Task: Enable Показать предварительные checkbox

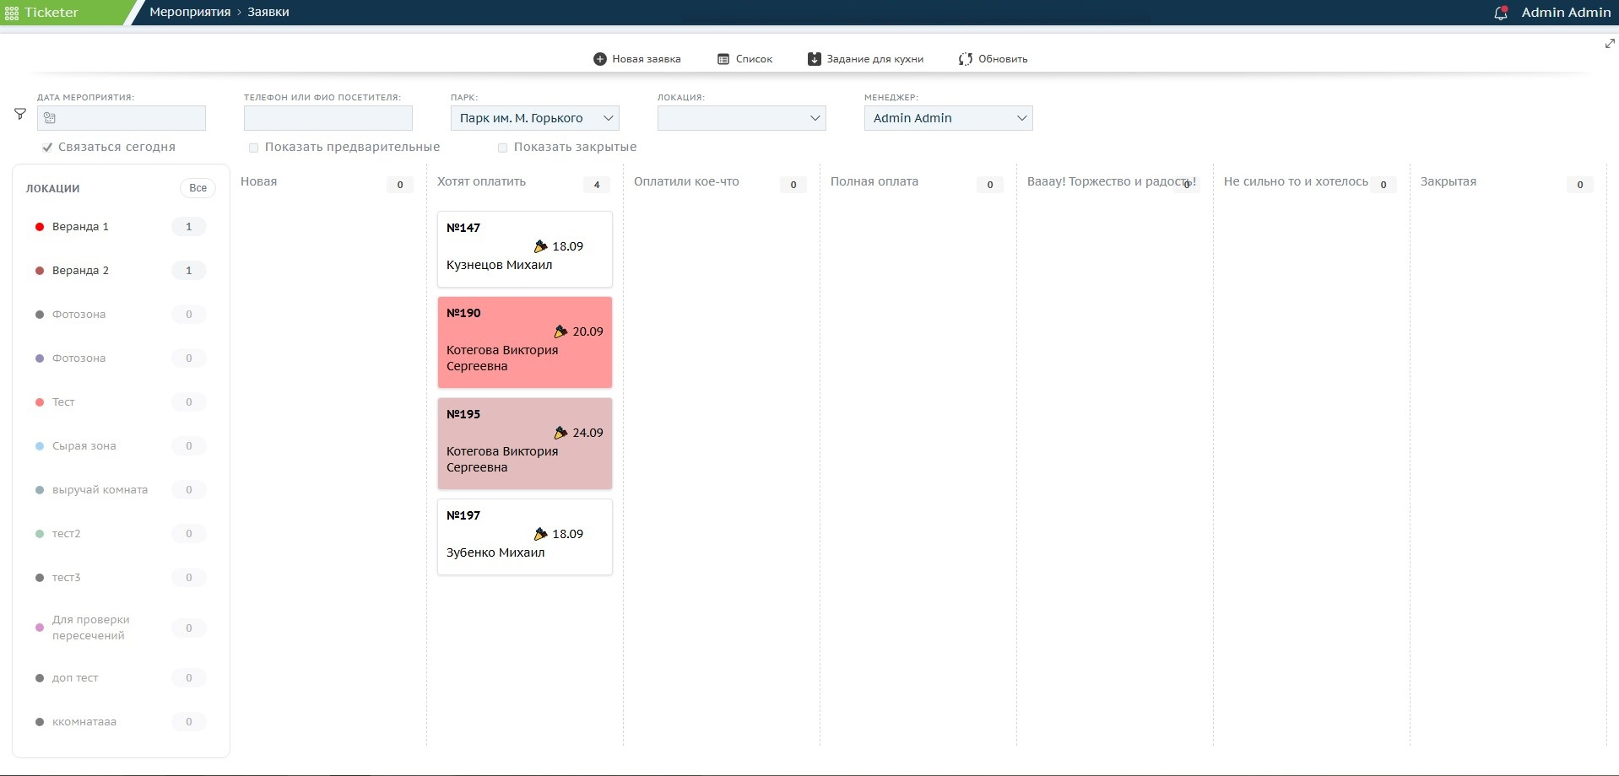Action: (x=253, y=148)
